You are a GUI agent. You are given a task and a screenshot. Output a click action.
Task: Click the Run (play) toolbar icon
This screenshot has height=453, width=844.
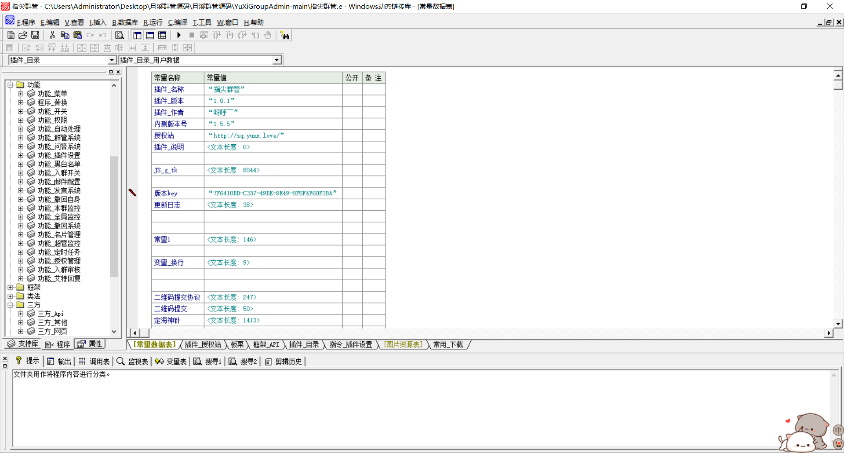click(x=179, y=35)
